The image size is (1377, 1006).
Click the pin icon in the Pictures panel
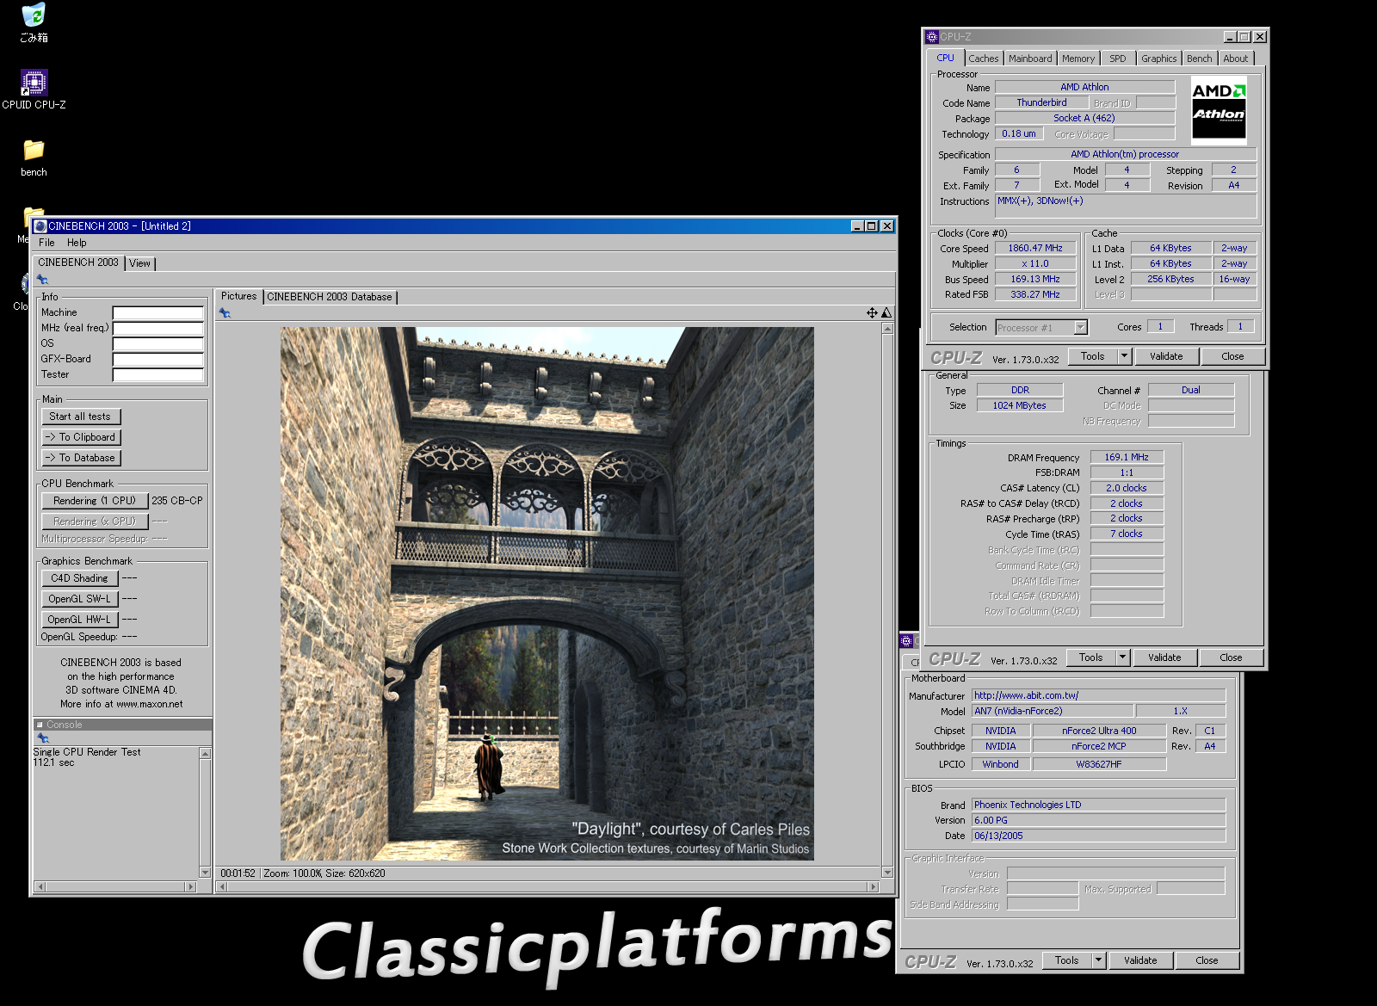[x=225, y=313]
